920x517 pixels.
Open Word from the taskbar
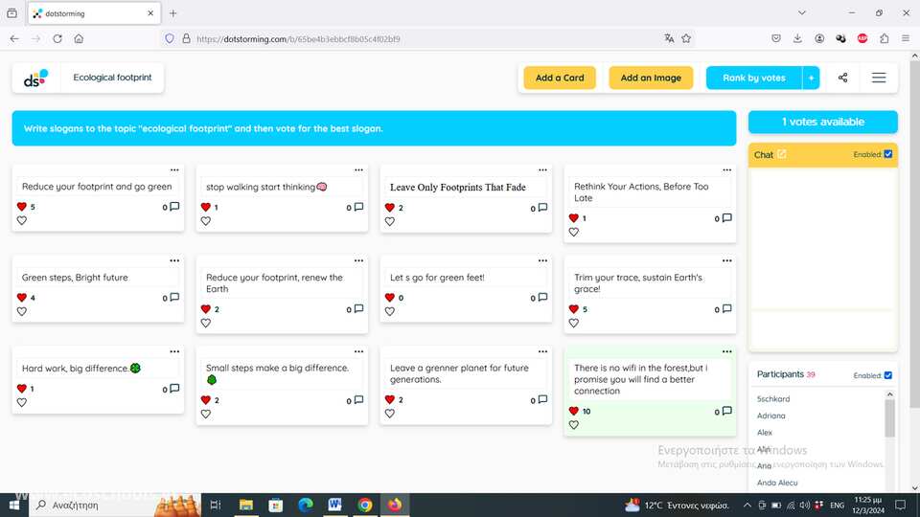[x=335, y=505]
